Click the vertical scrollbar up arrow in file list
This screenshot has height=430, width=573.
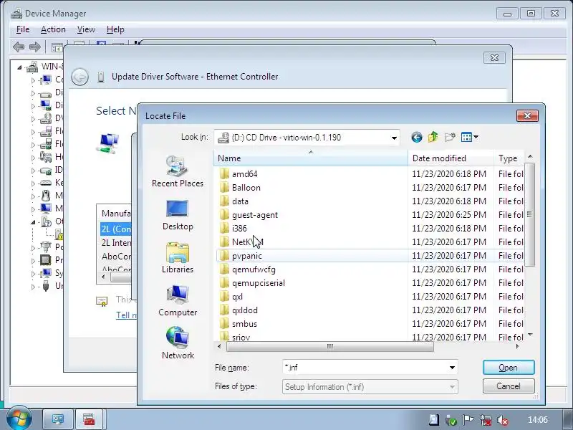530,156
